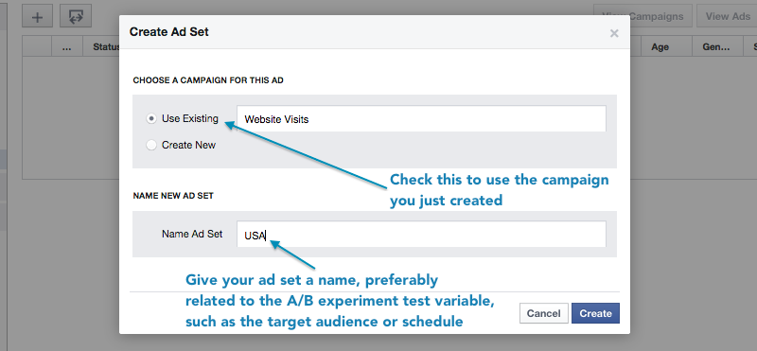Select the Create New radio button
757x351 pixels.
point(151,145)
